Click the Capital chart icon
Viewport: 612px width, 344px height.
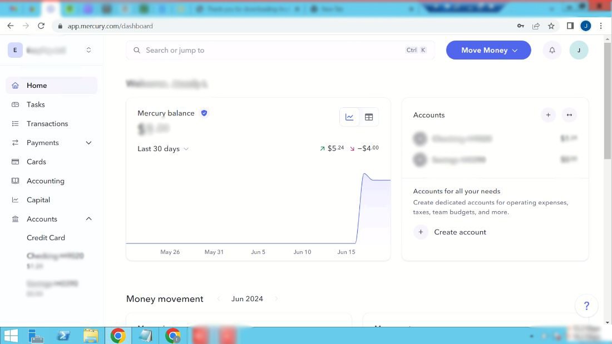point(15,200)
